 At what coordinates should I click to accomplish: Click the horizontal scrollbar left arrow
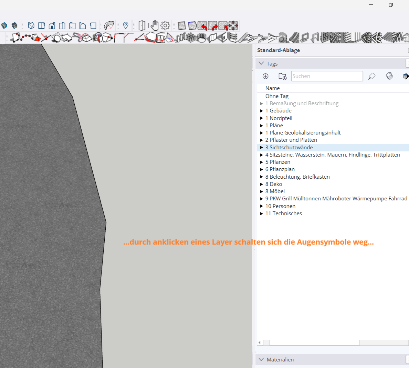(x=260, y=342)
